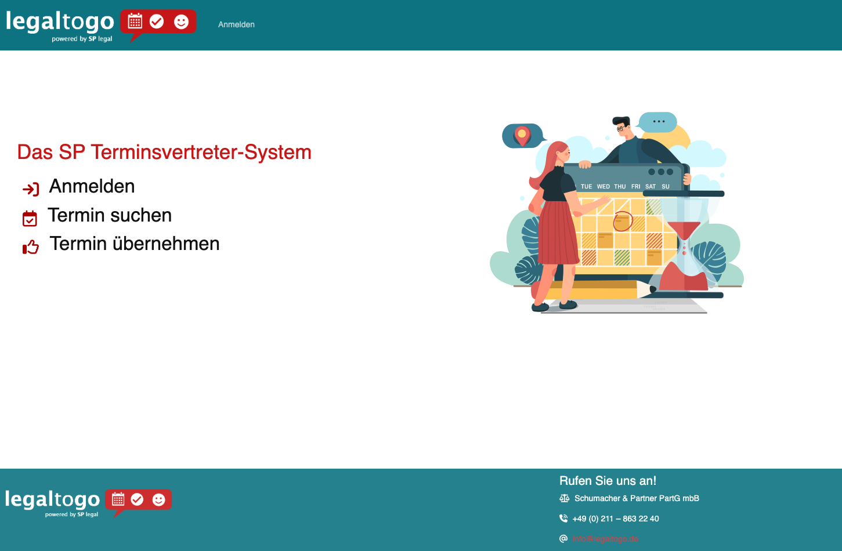
Task: Select Anmelden from the feature list
Action: [x=92, y=186]
